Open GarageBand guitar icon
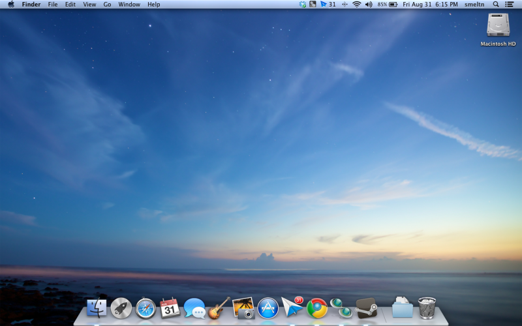This screenshot has height=326, width=522. 219,308
